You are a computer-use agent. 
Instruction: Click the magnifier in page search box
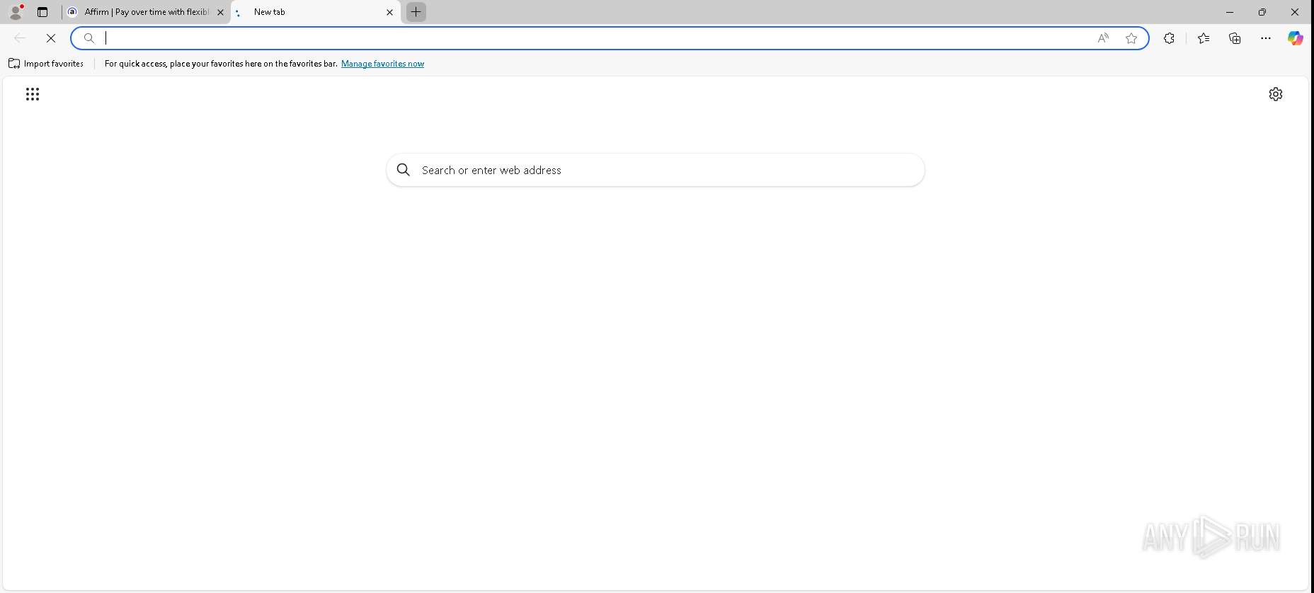pyautogui.click(x=404, y=170)
